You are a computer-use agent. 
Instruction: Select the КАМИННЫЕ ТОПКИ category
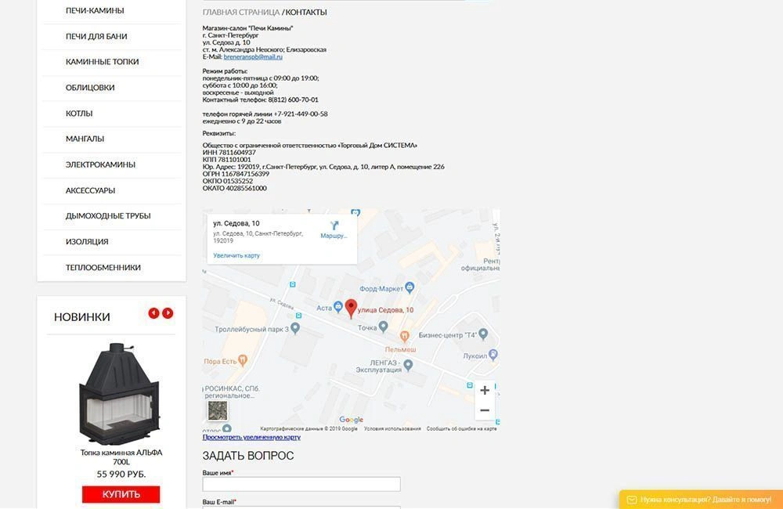103,61
